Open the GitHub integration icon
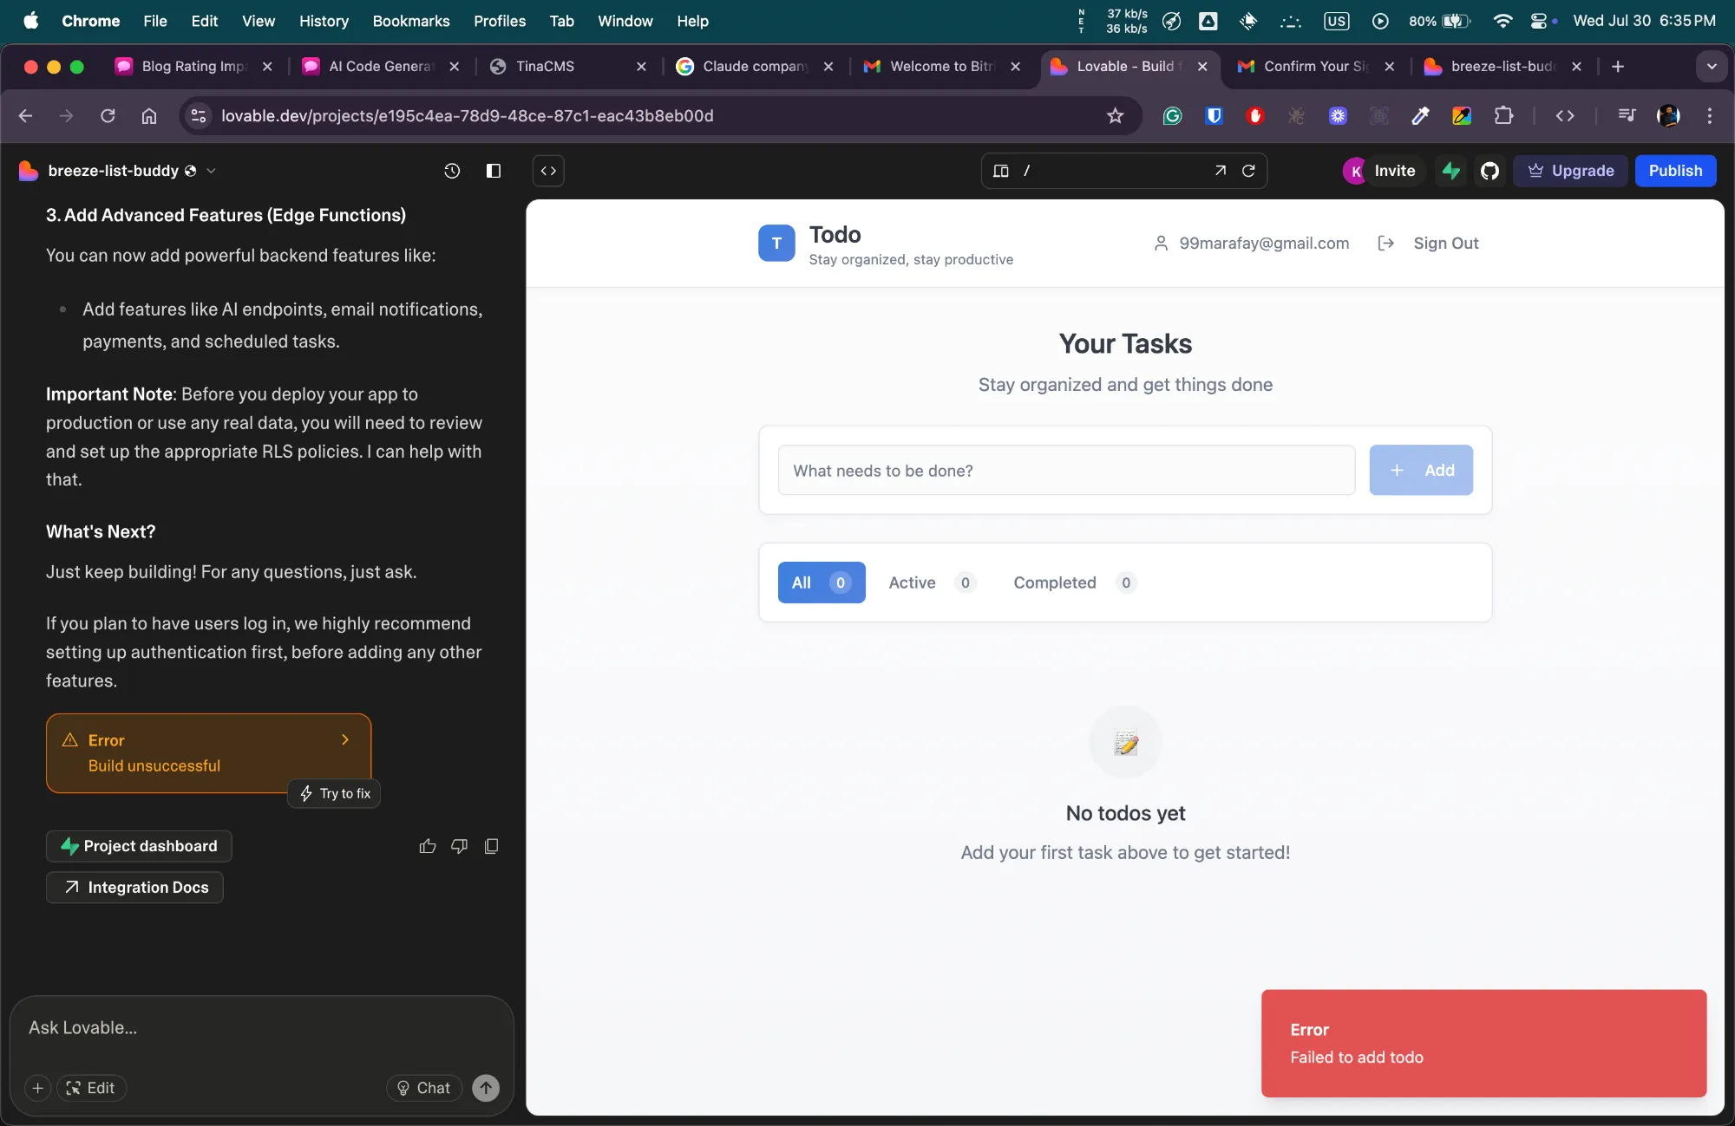Screen dimensions: 1735x1126 click(x=1489, y=171)
